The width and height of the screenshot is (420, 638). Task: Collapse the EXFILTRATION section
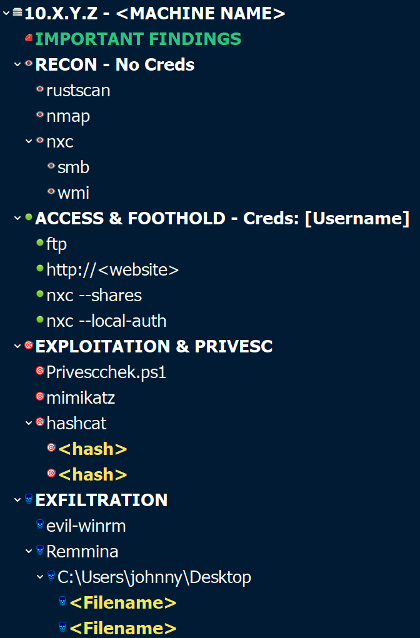click(17, 500)
